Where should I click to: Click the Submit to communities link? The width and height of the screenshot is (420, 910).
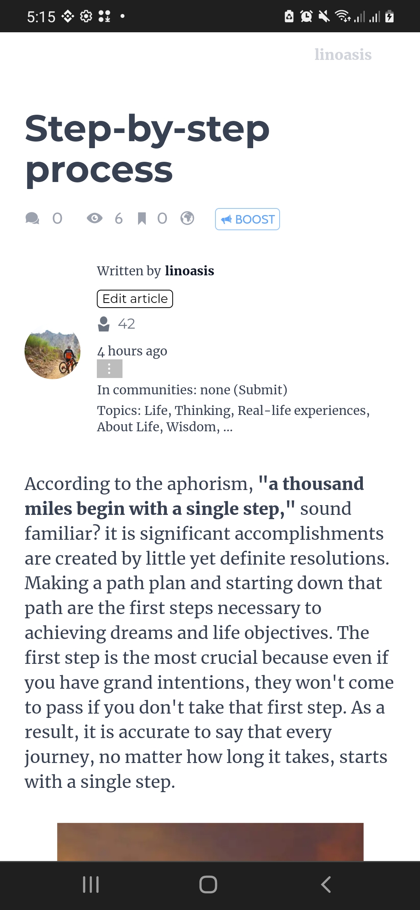(262, 390)
